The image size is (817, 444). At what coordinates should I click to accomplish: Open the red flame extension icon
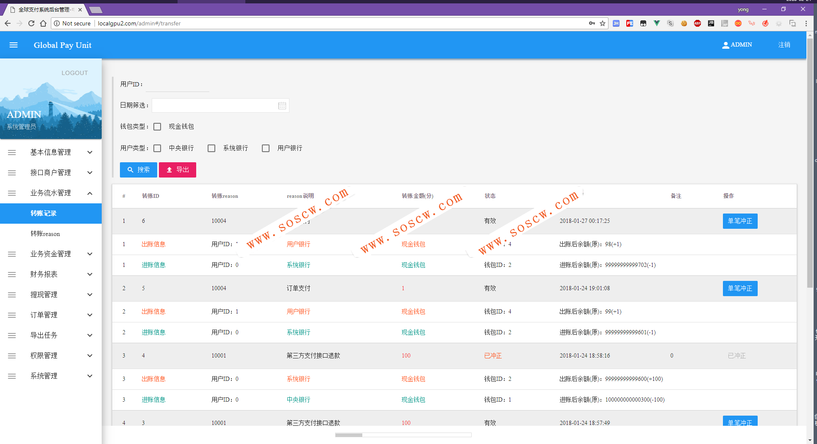(765, 23)
